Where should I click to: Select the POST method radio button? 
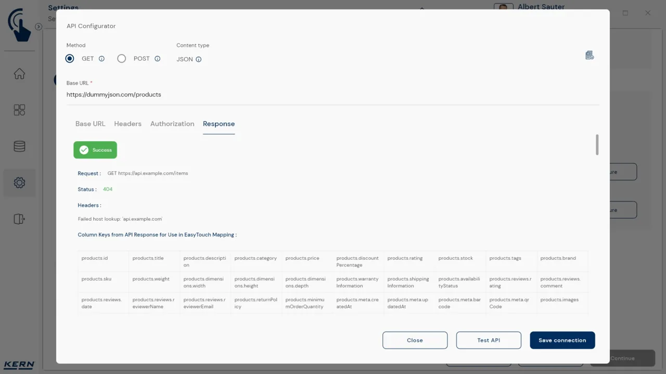click(122, 59)
